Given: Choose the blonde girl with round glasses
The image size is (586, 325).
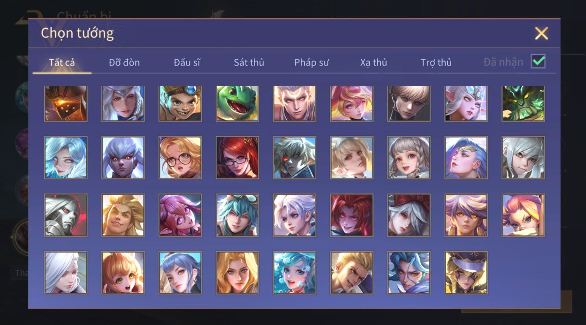Looking at the screenshot, I should pos(180,158).
